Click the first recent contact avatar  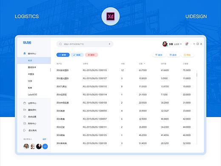26,146
